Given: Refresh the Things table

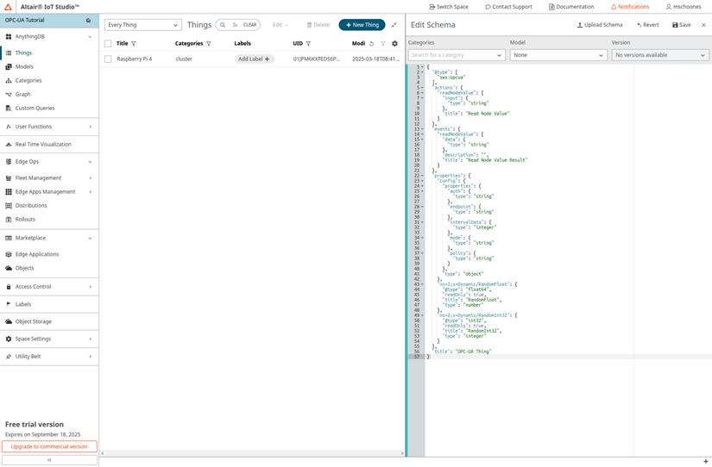Looking at the screenshot, I should click(x=371, y=44).
